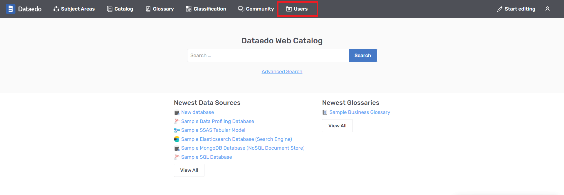Click the Glossary book icon in navbar

pyautogui.click(x=148, y=9)
